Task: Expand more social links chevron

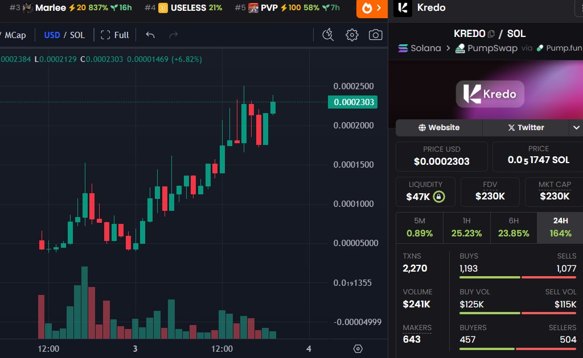Action: click(576, 128)
